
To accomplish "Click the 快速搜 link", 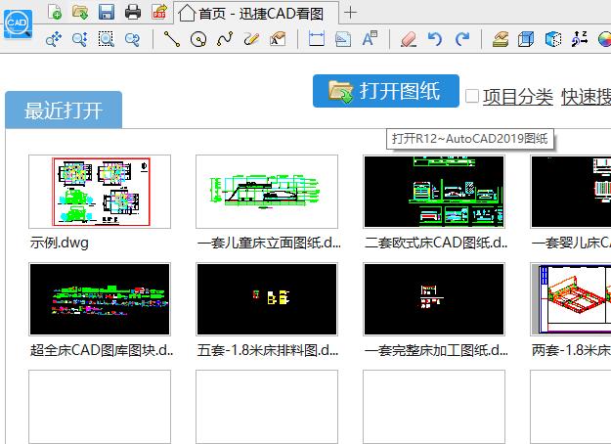I will (586, 97).
